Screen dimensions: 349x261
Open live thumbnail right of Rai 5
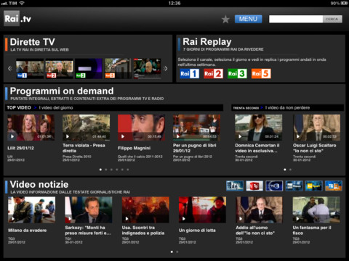point(147,68)
